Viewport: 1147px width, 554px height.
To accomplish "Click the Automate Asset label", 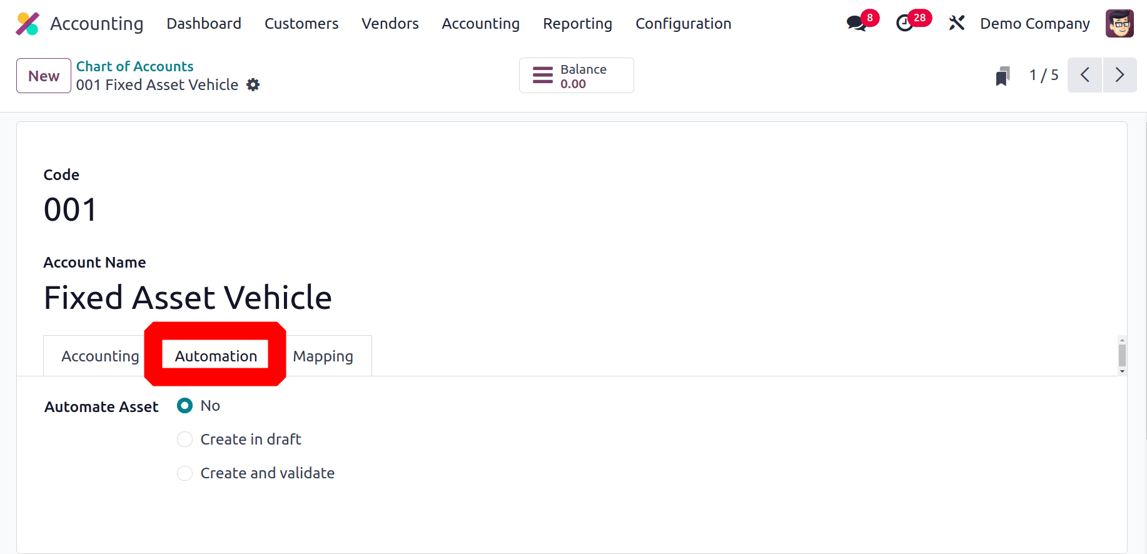I will tap(101, 407).
